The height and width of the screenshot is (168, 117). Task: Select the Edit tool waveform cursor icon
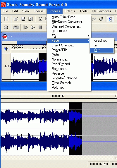pos(111,19)
